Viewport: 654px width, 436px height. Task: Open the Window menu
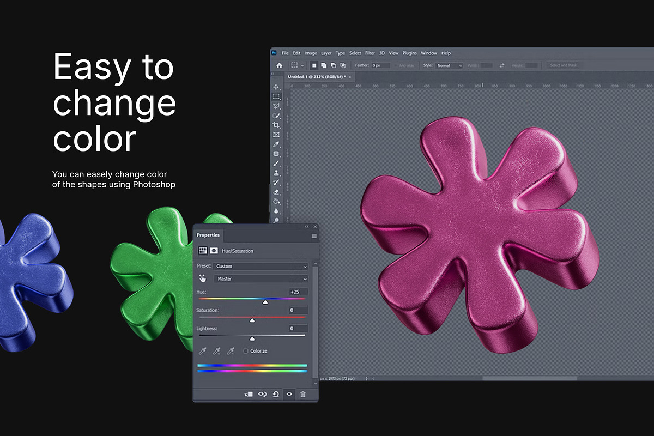(429, 53)
